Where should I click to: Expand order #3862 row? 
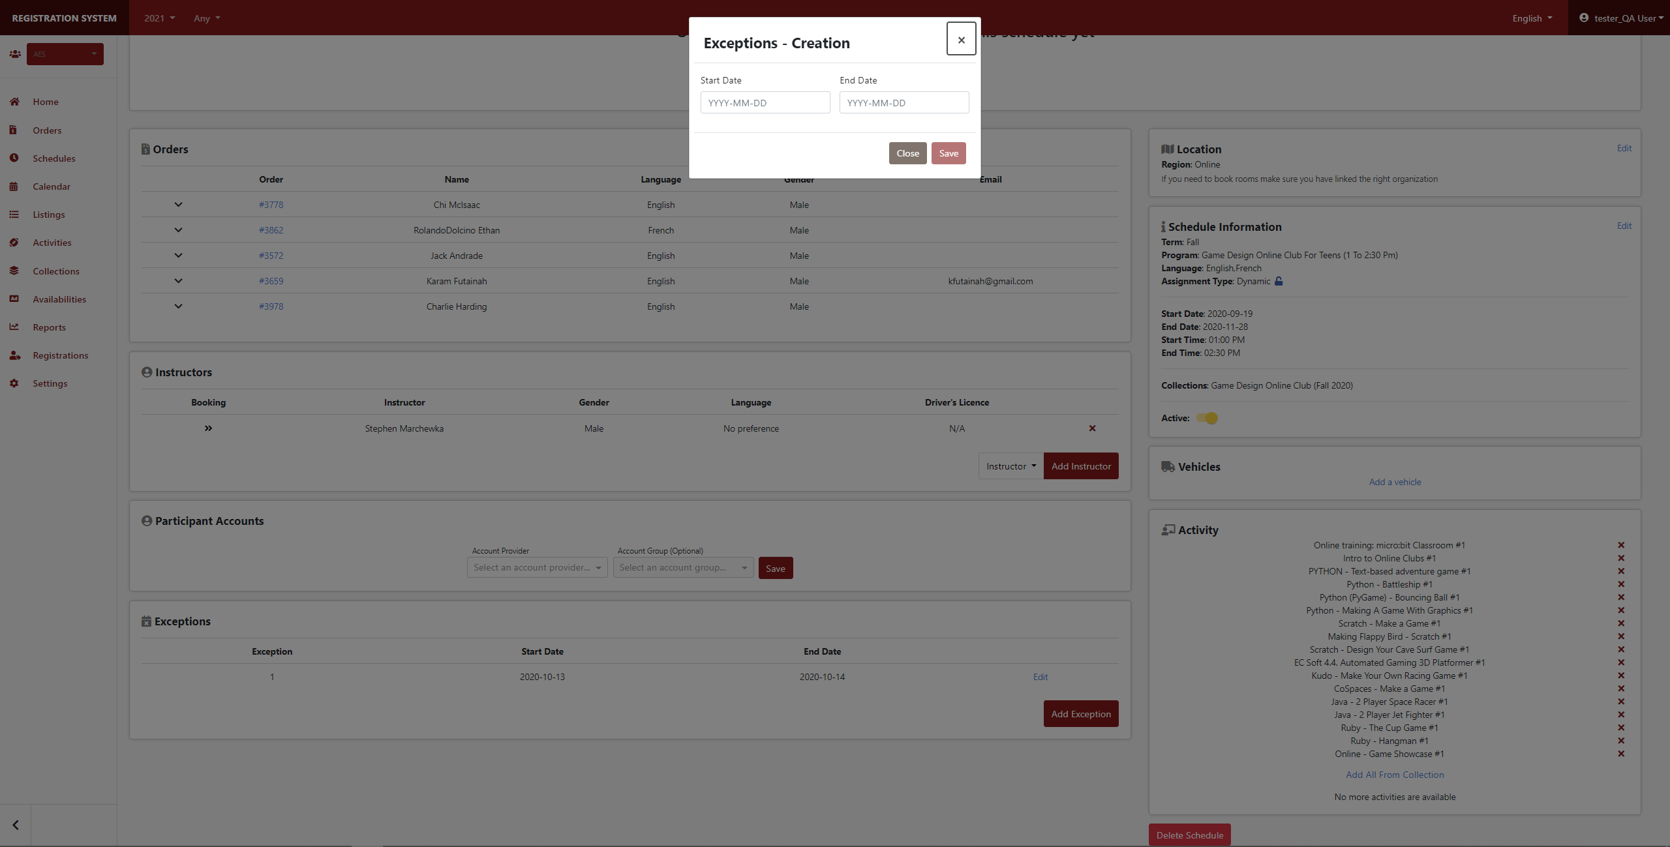pos(178,230)
